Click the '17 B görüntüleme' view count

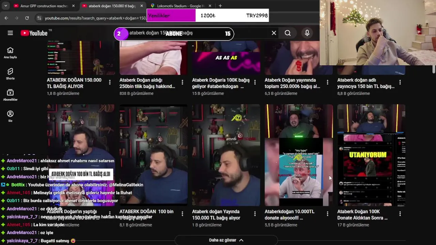point(353,225)
